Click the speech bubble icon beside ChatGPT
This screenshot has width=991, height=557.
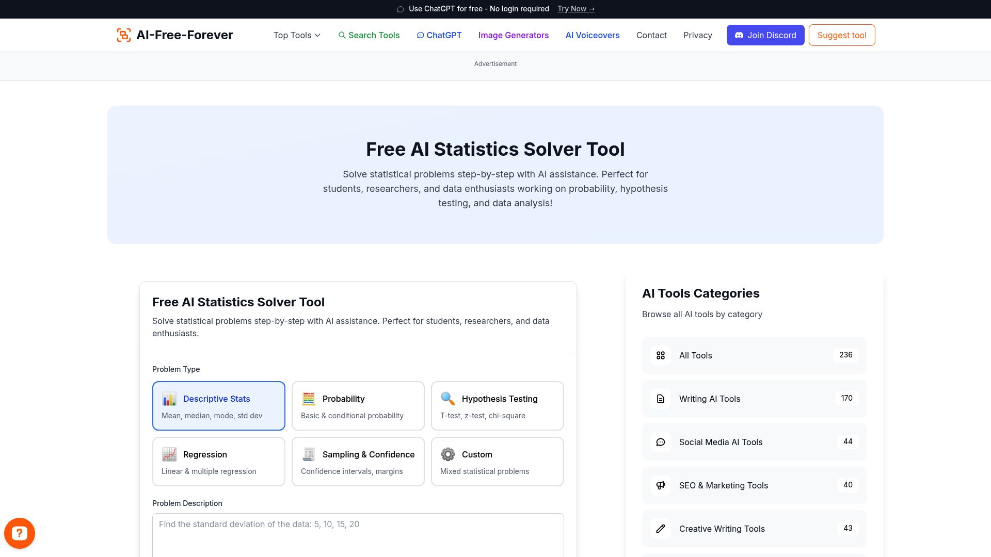420,35
